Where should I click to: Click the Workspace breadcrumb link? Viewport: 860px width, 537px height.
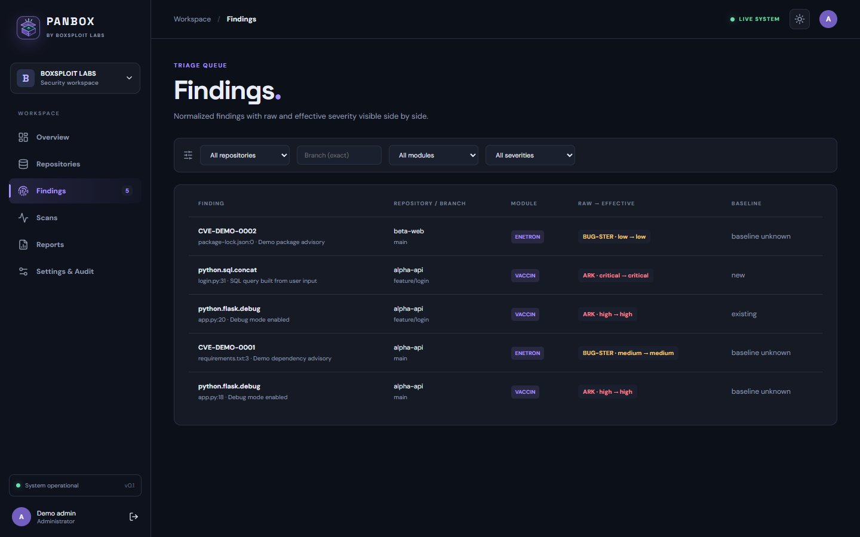[192, 19]
